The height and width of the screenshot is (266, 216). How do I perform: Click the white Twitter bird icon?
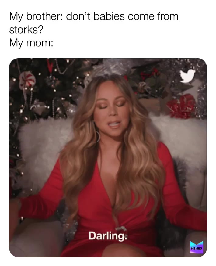188,76
